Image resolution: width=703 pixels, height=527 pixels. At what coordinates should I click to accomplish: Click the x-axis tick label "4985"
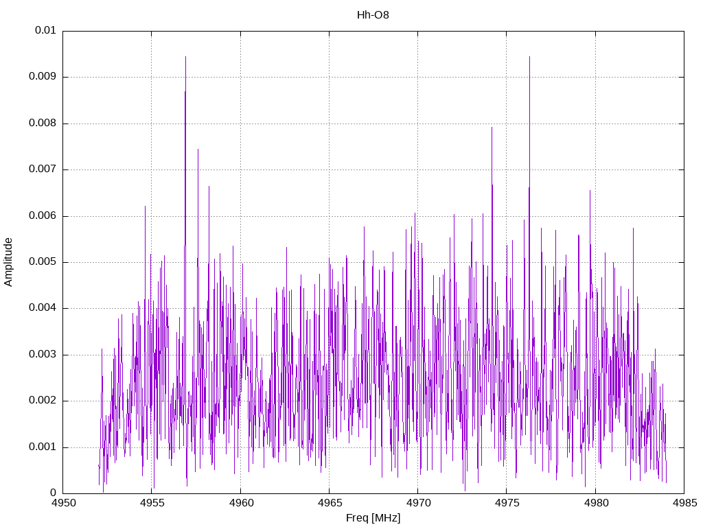[x=684, y=503]
